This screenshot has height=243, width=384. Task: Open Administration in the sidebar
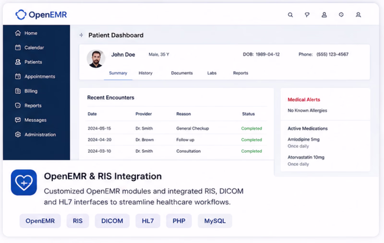point(40,134)
